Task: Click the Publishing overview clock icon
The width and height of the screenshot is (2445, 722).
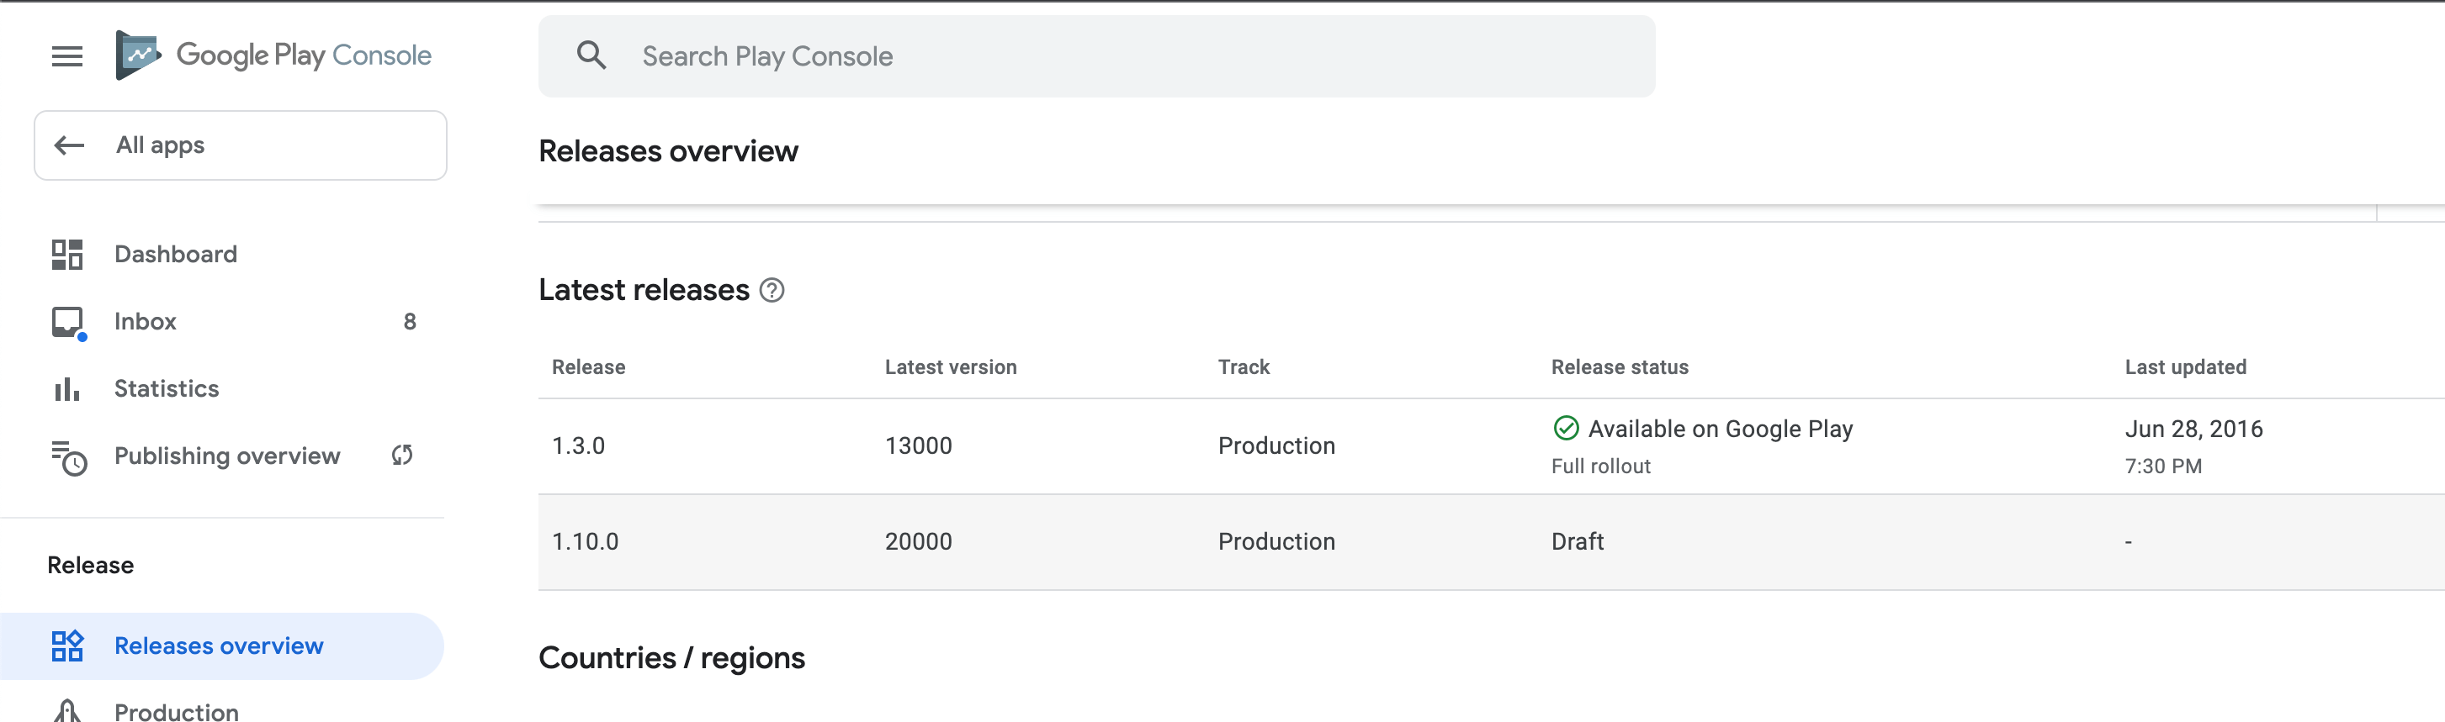Action: pos(68,457)
